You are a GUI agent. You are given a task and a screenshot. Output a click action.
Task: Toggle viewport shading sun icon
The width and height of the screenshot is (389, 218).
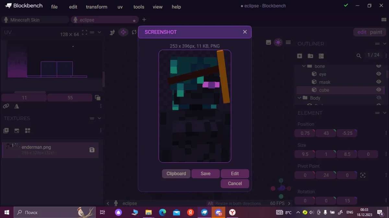(278, 42)
